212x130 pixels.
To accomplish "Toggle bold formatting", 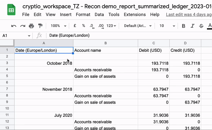I will pos(183,26).
